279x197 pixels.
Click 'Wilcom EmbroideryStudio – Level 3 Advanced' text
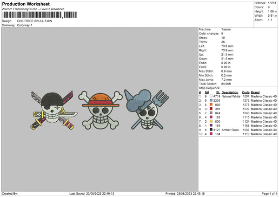(x=33, y=9)
